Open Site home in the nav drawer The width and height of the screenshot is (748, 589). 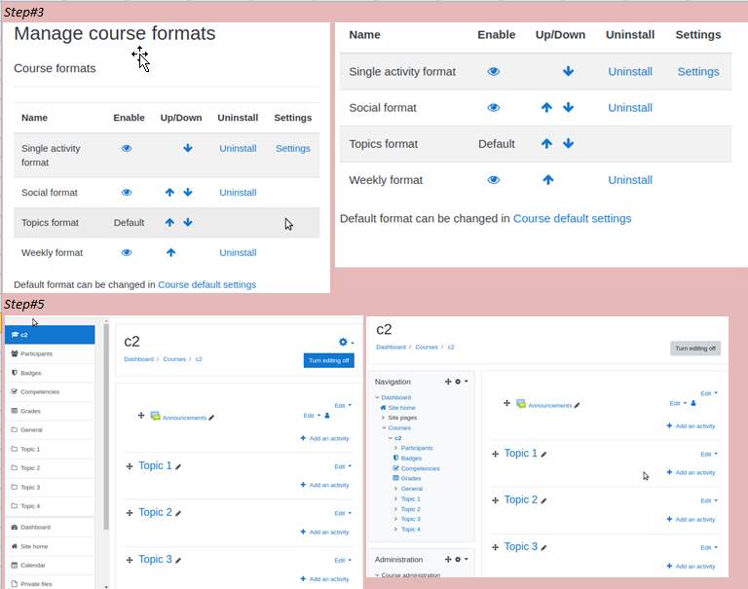[34, 546]
